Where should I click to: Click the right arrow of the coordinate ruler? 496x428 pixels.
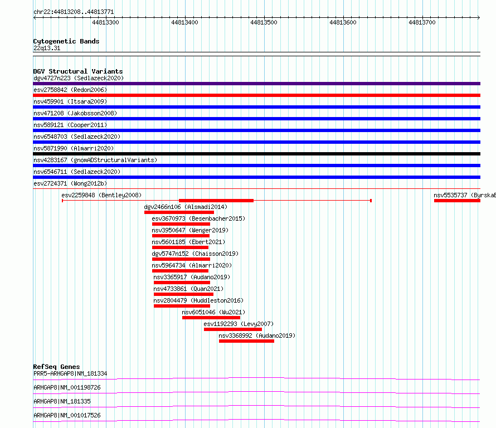point(479,17)
